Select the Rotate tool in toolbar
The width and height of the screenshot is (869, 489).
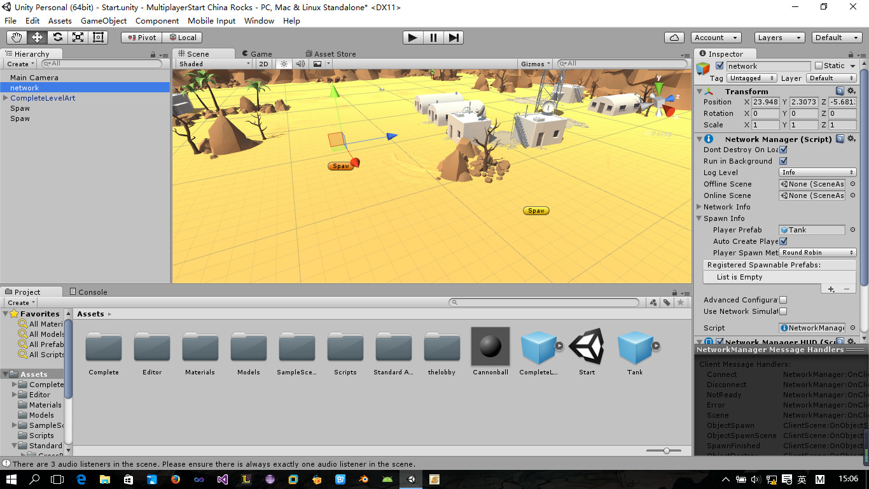57,38
